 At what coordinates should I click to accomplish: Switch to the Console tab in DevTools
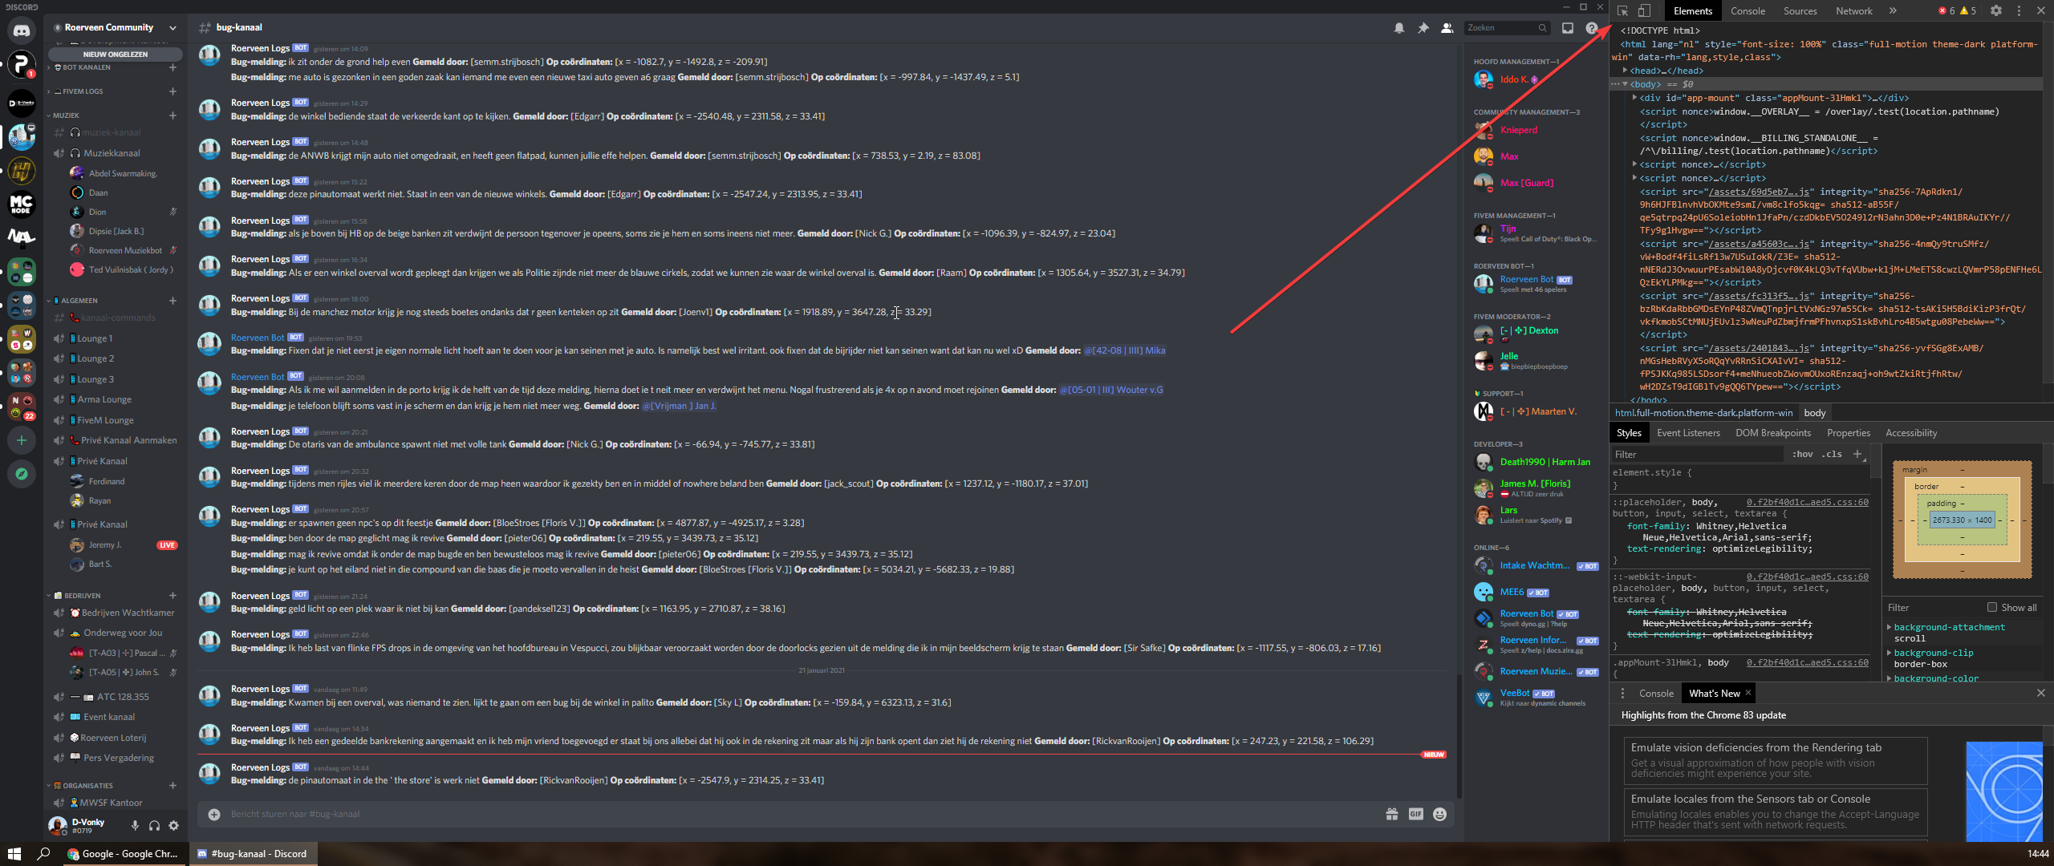pyautogui.click(x=1748, y=11)
